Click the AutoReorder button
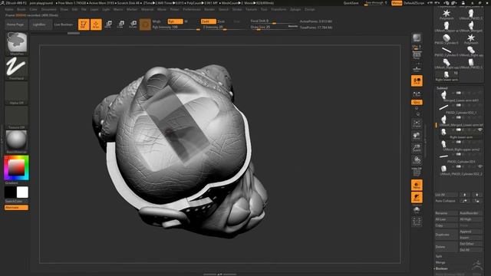The height and width of the screenshot is (276, 491). click(470, 213)
